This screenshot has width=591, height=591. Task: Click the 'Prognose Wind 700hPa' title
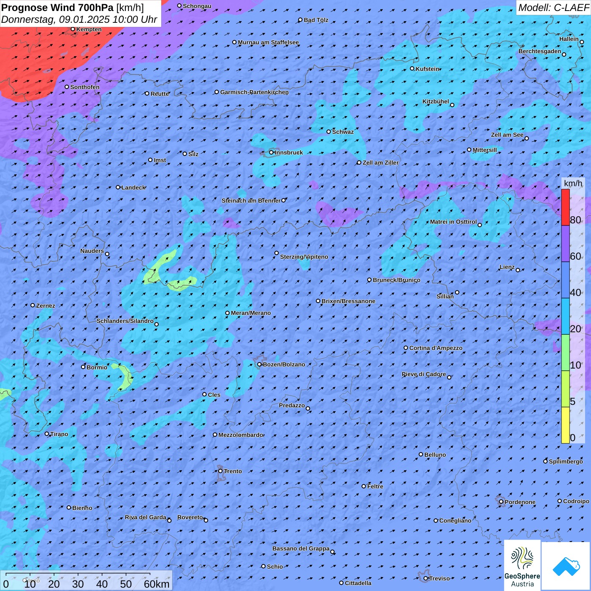click(57, 8)
